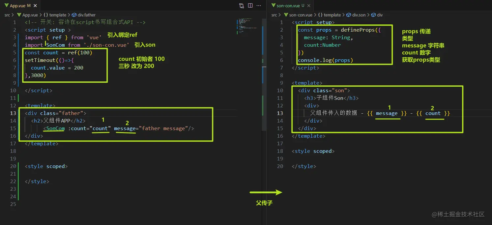Open the last div breadcrumb in son-con.vue
Image resolution: width=492 pixels, height=225 pixels.
377,15
